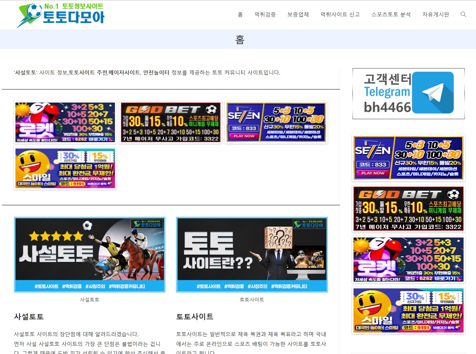Click the 사설토토 article heading
The image size is (476, 354).
[29, 317]
